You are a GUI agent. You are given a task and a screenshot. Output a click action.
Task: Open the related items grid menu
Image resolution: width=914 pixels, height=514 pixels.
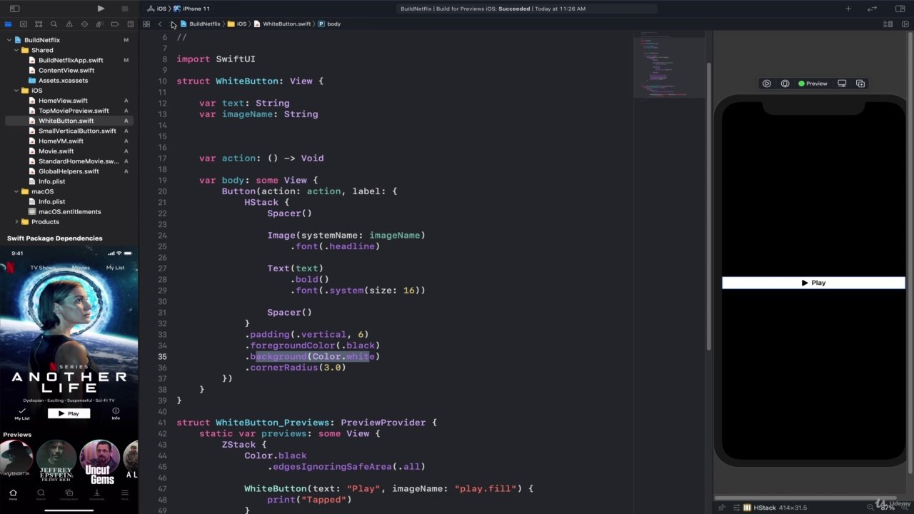pyautogui.click(x=146, y=24)
